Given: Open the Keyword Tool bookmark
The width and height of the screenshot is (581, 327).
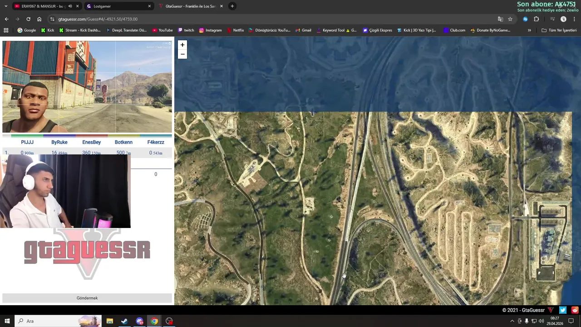Looking at the screenshot, I should (336, 30).
